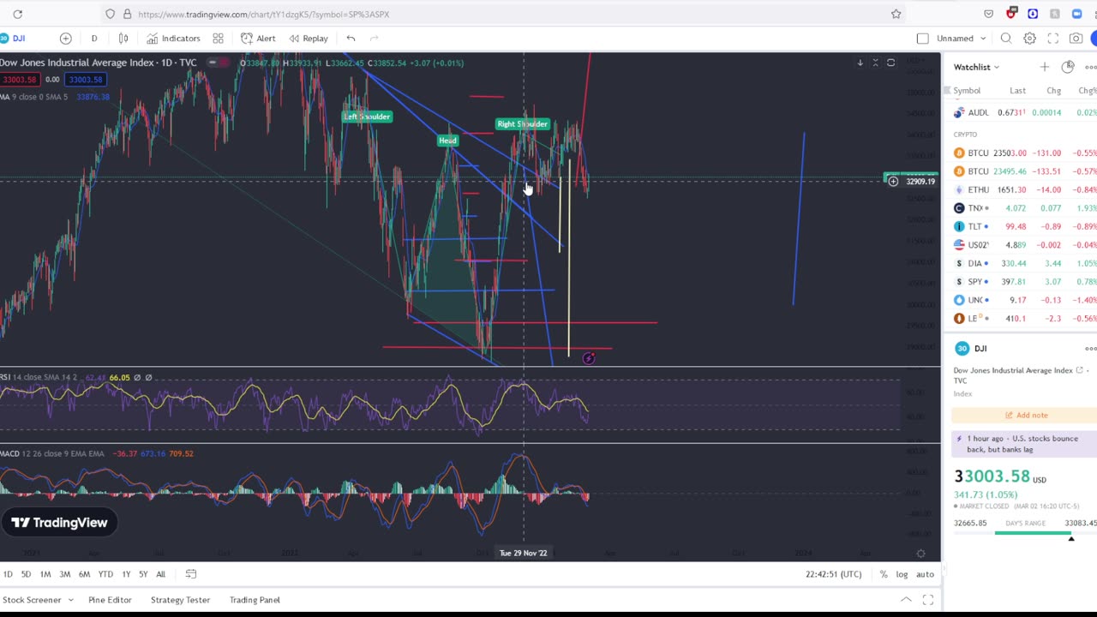This screenshot has height=617, width=1097.
Task: Redo the chart action
Action: click(x=374, y=39)
